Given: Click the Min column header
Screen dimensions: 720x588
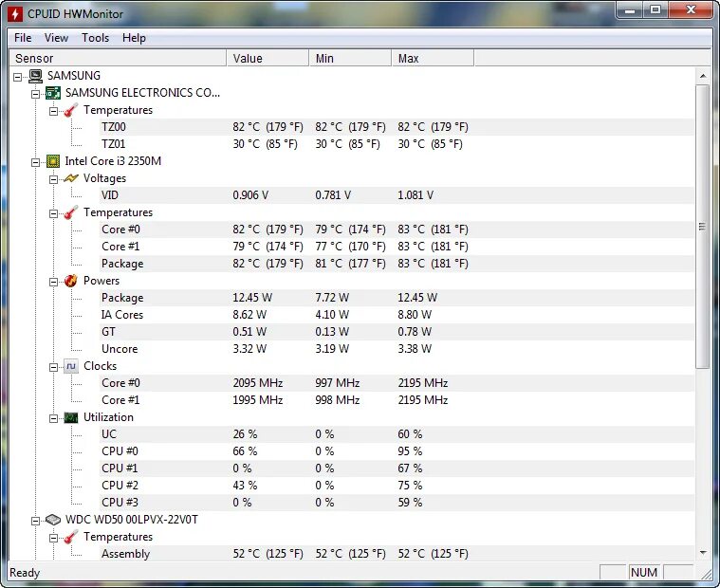Looking at the screenshot, I should point(350,58).
